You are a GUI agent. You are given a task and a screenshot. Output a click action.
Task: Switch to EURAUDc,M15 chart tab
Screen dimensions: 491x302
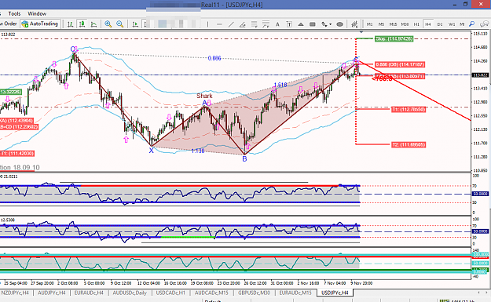point(295,293)
